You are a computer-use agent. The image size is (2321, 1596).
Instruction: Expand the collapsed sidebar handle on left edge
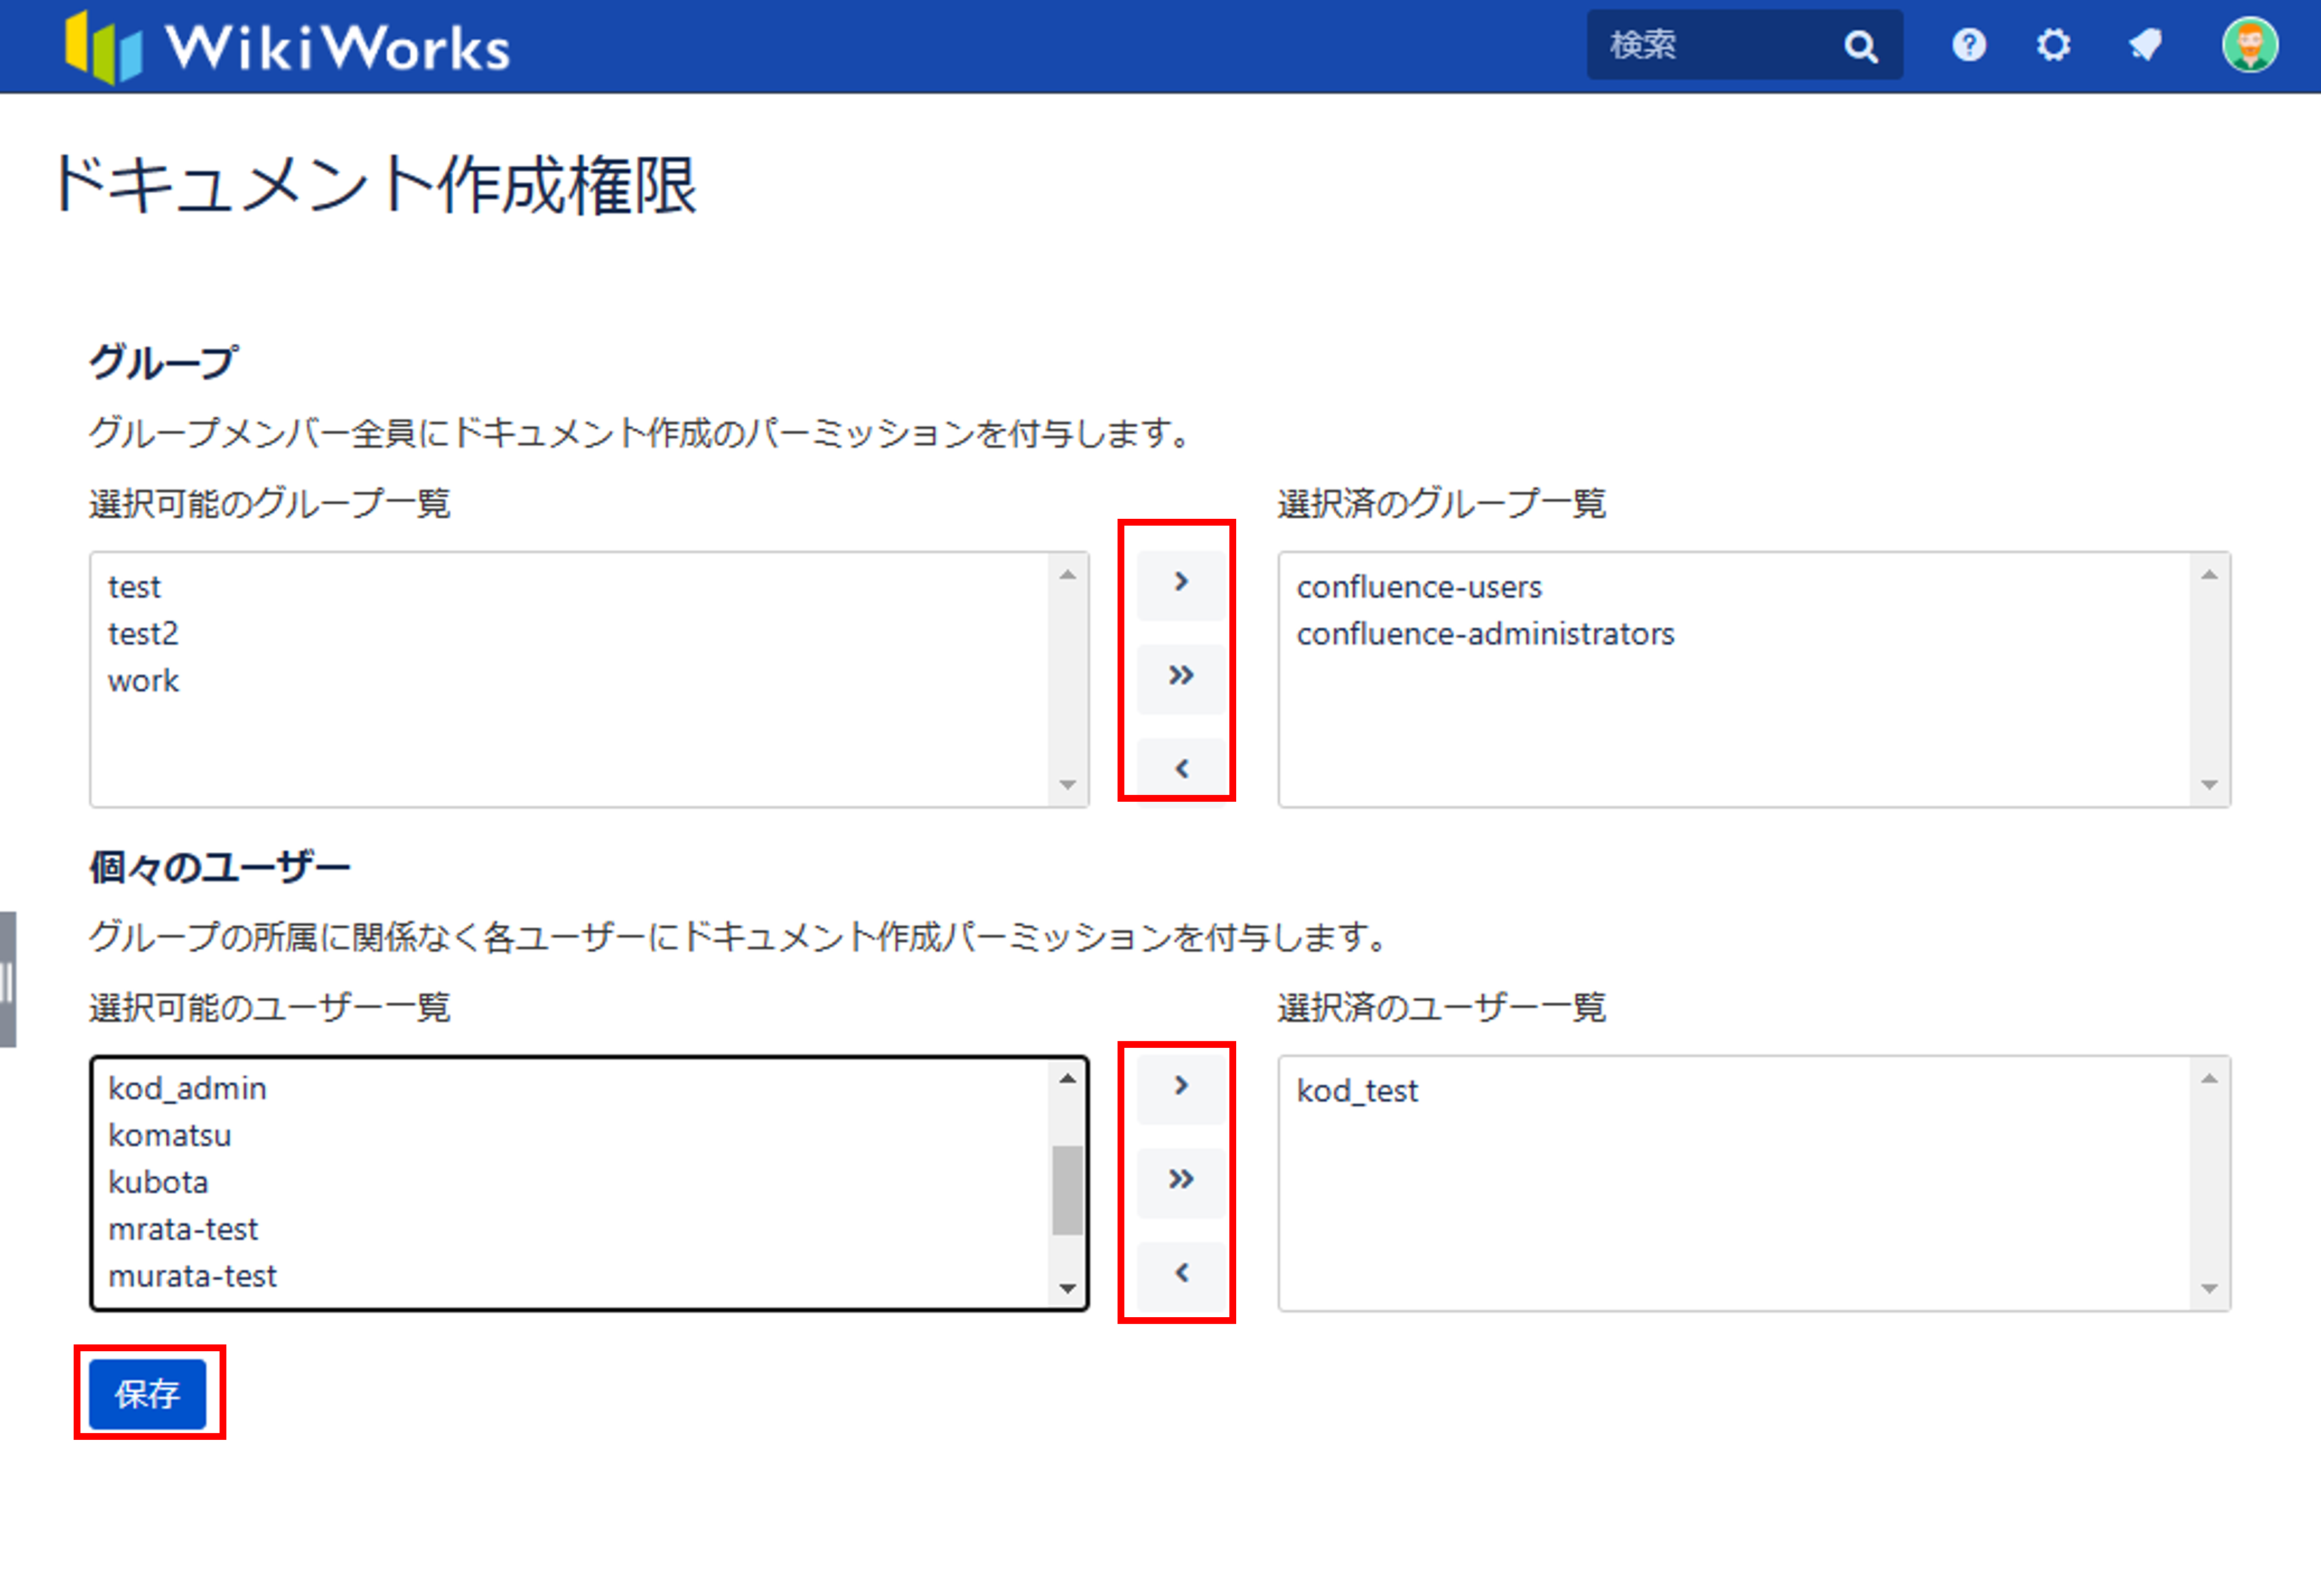(x=7, y=980)
